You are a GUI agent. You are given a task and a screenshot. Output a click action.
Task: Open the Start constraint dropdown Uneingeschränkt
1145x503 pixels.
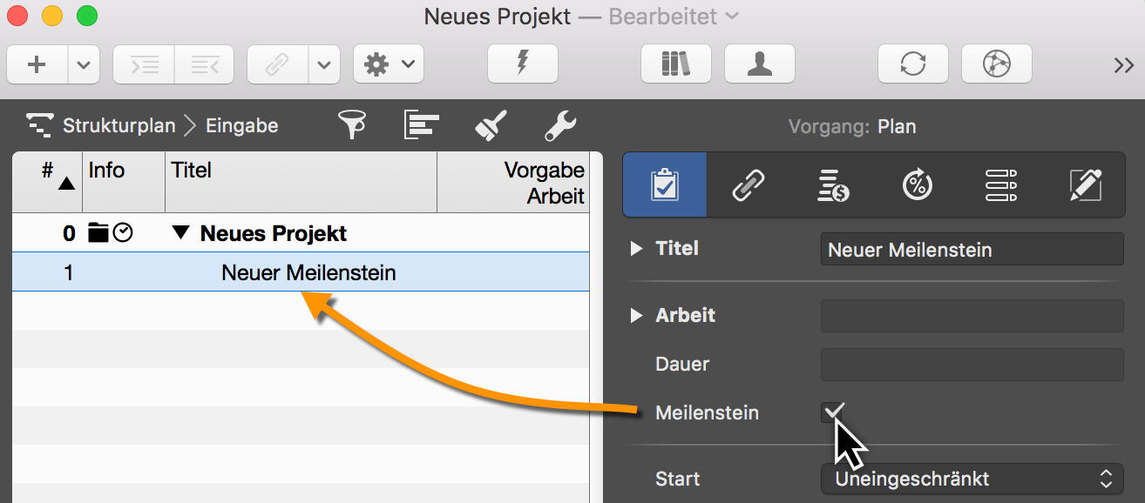972,479
